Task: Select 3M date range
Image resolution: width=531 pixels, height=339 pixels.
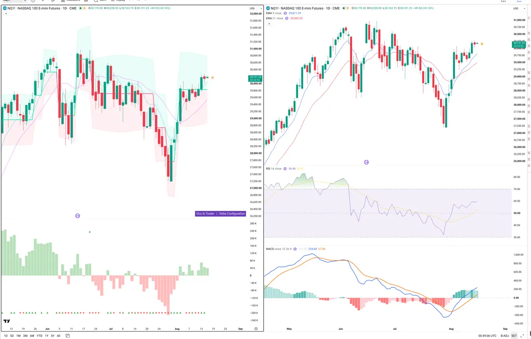Action: [25, 336]
